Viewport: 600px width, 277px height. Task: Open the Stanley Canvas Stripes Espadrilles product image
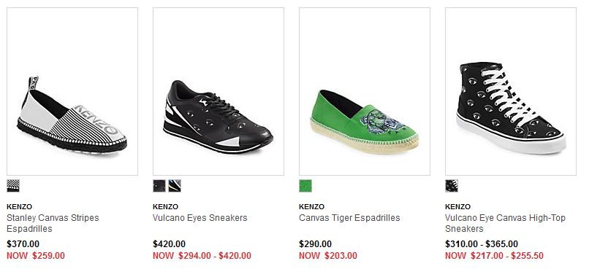(x=72, y=92)
